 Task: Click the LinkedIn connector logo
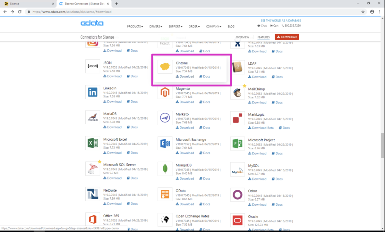coord(93,92)
